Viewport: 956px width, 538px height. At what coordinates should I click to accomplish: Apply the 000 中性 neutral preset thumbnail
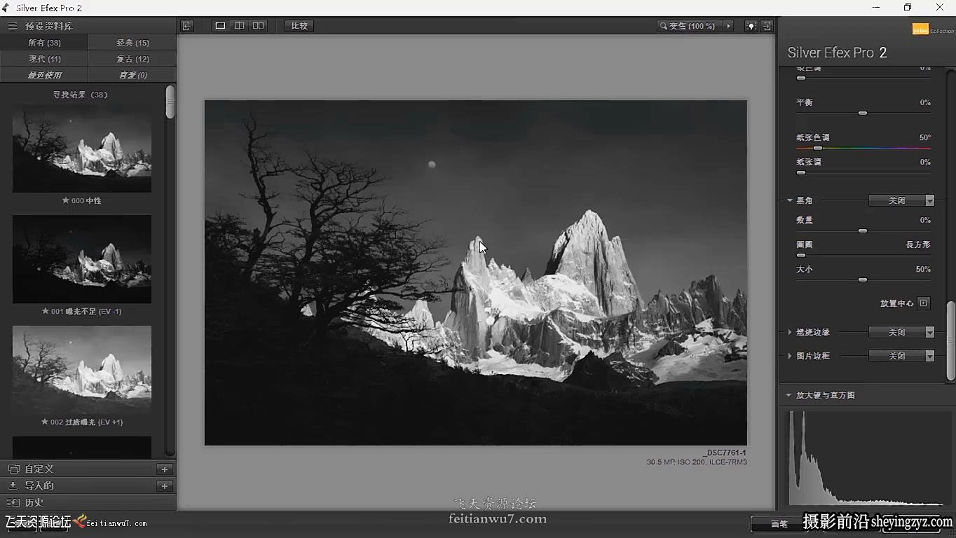82,149
